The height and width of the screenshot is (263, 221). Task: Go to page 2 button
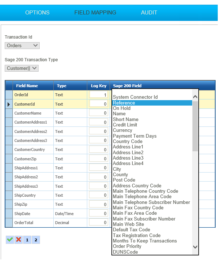tap(36, 240)
